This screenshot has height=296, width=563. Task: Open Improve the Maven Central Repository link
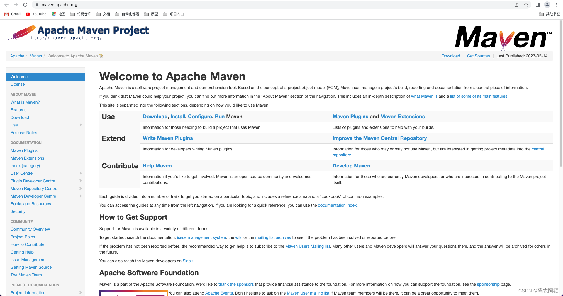click(x=380, y=138)
